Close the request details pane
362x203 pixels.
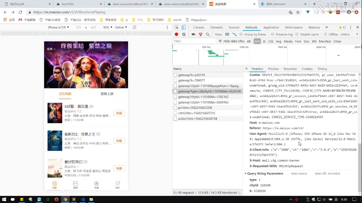tap(246, 69)
